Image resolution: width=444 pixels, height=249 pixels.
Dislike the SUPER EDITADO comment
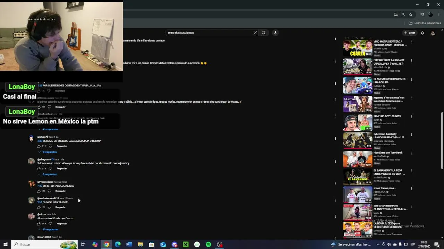pos(49,191)
